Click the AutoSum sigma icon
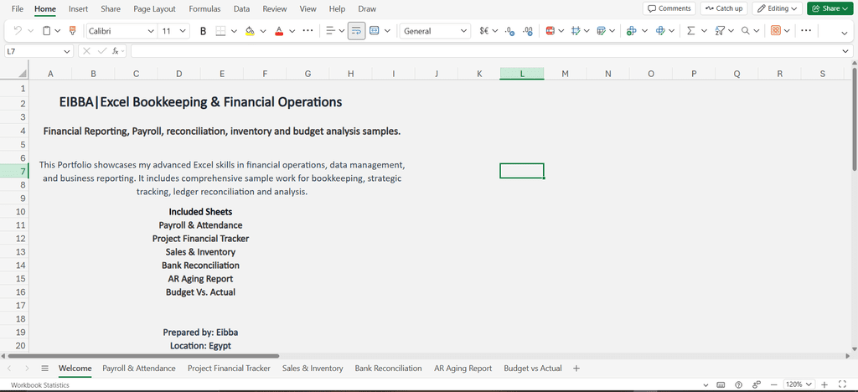The height and width of the screenshot is (392, 858). click(x=690, y=31)
